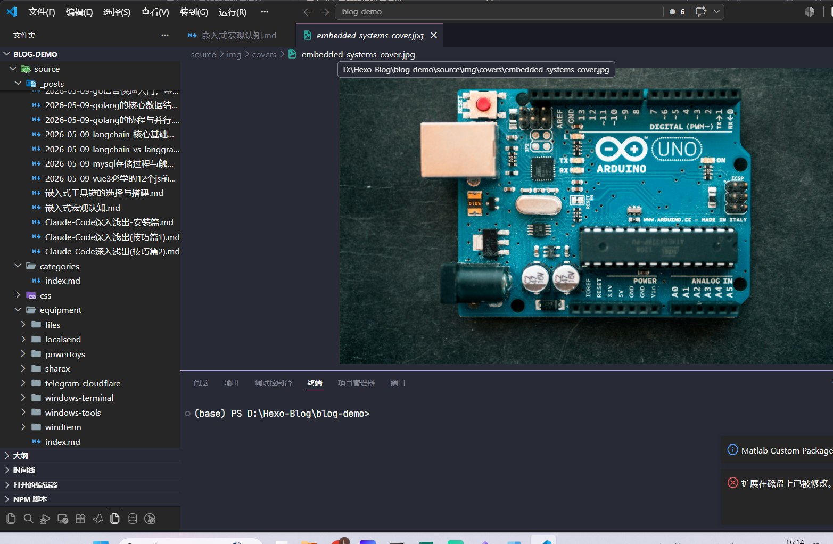Open the Run and Debug view

tap(45, 518)
